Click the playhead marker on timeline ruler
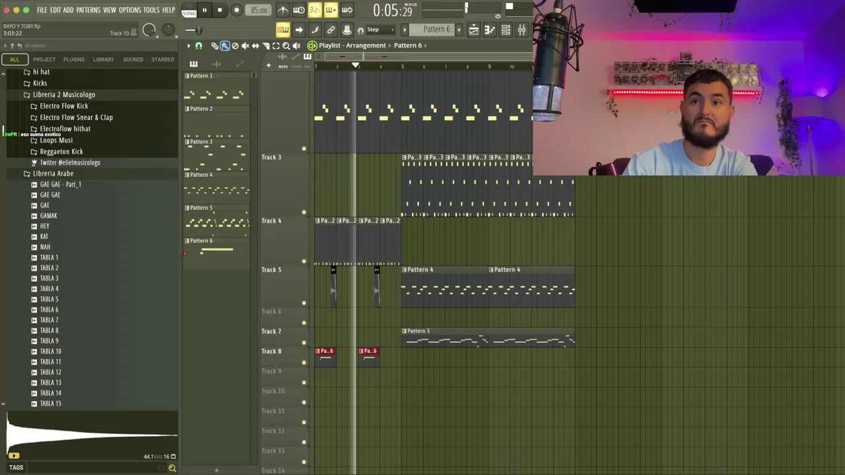This screenshot has width=845, height=475. (x=355, y=65)
